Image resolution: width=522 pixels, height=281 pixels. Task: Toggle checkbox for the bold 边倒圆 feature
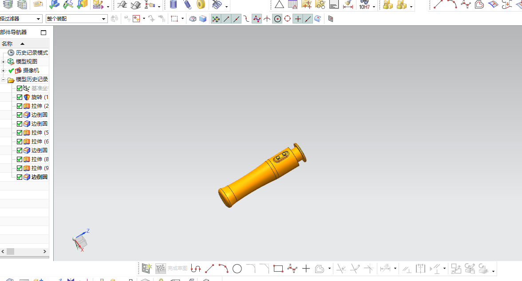click(20, 177)
